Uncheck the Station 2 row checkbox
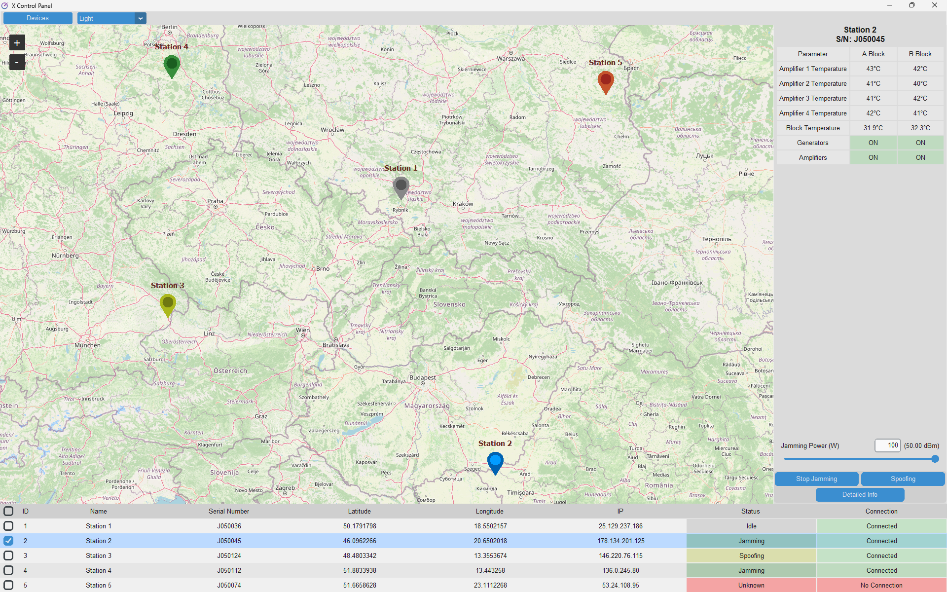 pyautogui.click(x=8, y=541)
